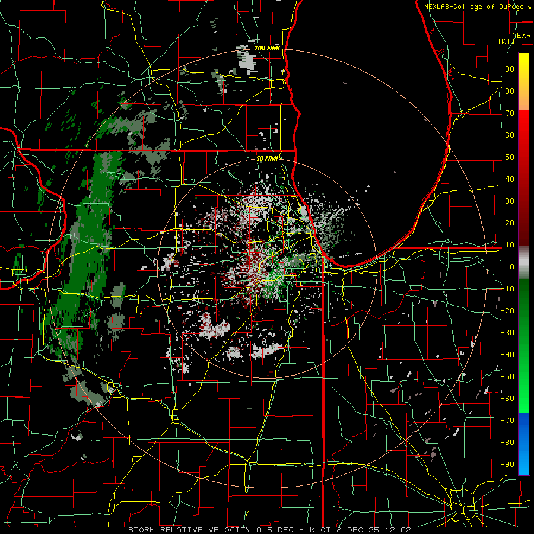This screenshot has height=534, width=534.
Task: Click the 60 value on velocity scale
Action: (510, 135)
